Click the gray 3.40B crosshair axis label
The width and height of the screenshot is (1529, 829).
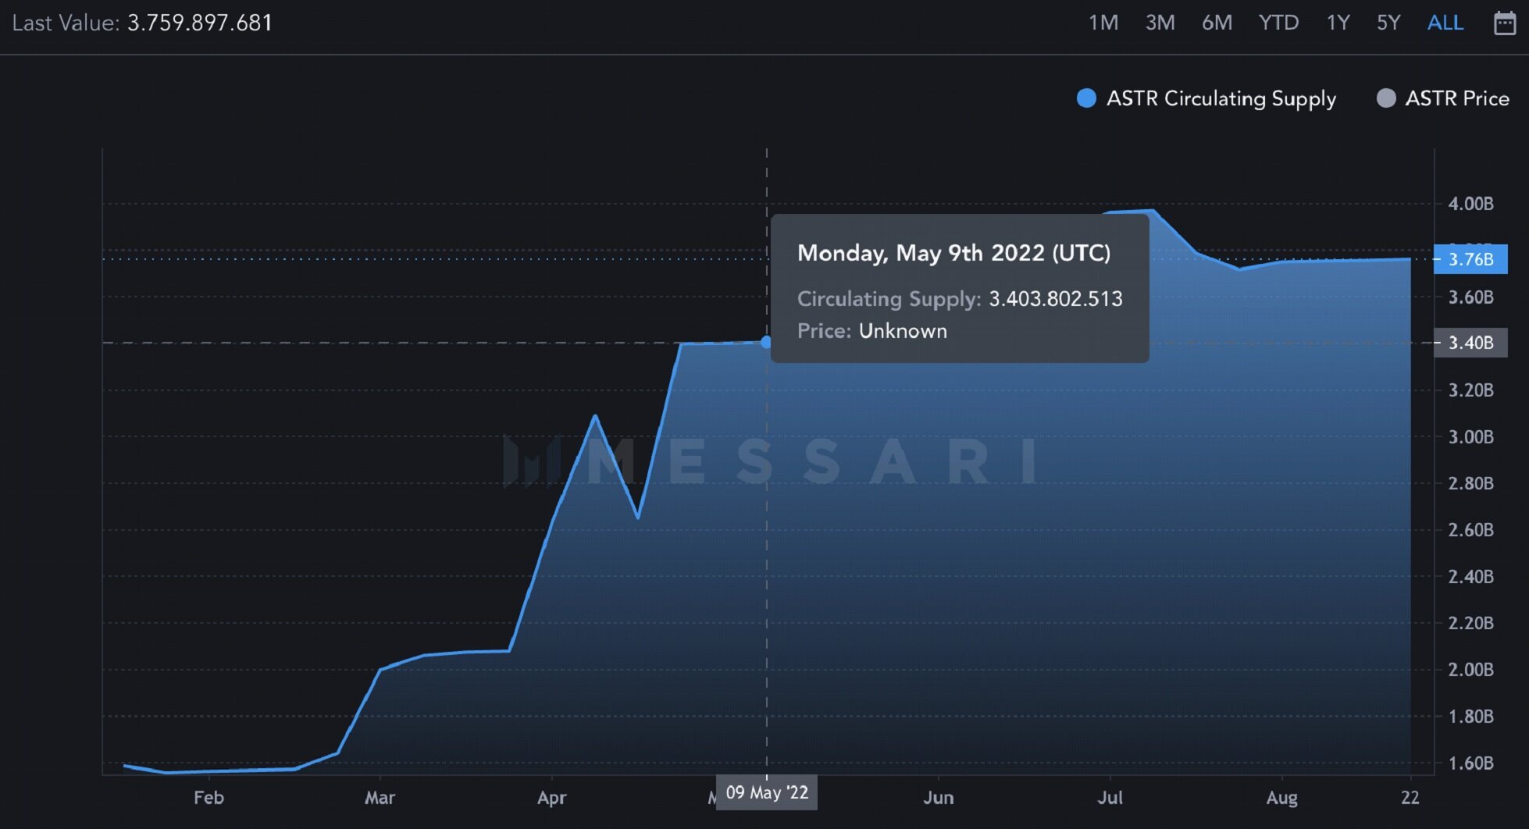click(x=1470, y=343)
